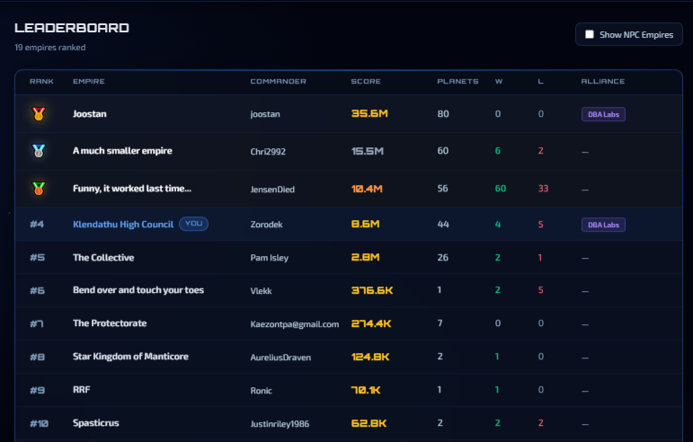The height and width of the screenshot is (442, 693).
Task: Click commander name Justinriley1986
Action: point(280,424)
